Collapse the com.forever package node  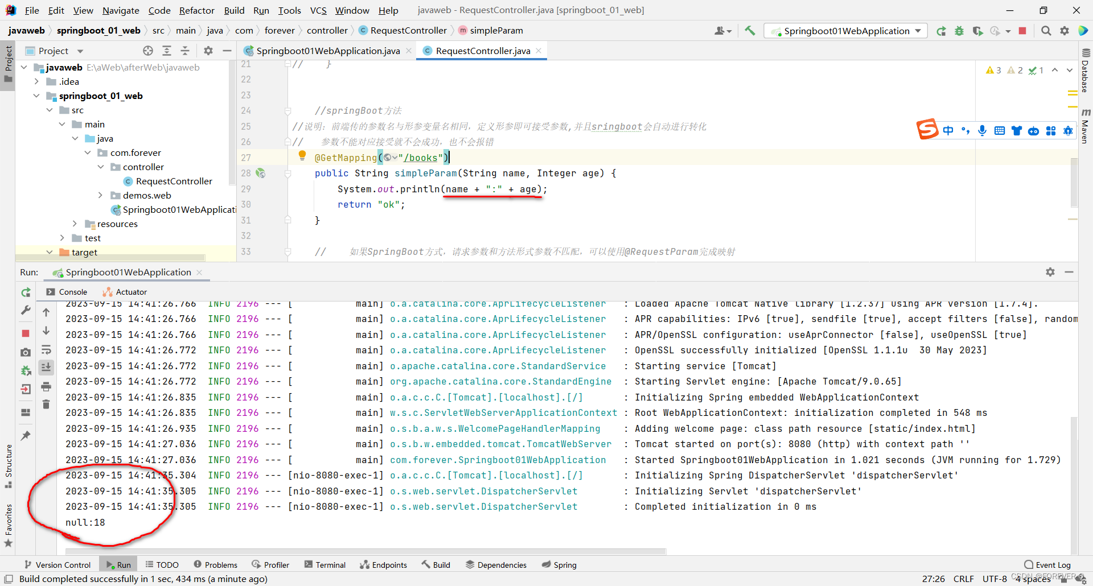pyautogui.click(x=88, y=152)
